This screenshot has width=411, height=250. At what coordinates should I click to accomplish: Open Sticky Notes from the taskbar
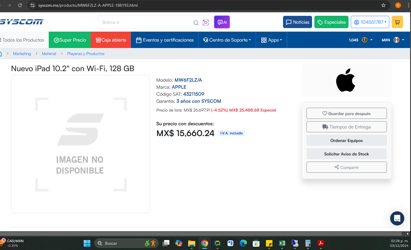pyautogui.click(x=269, y=243)
